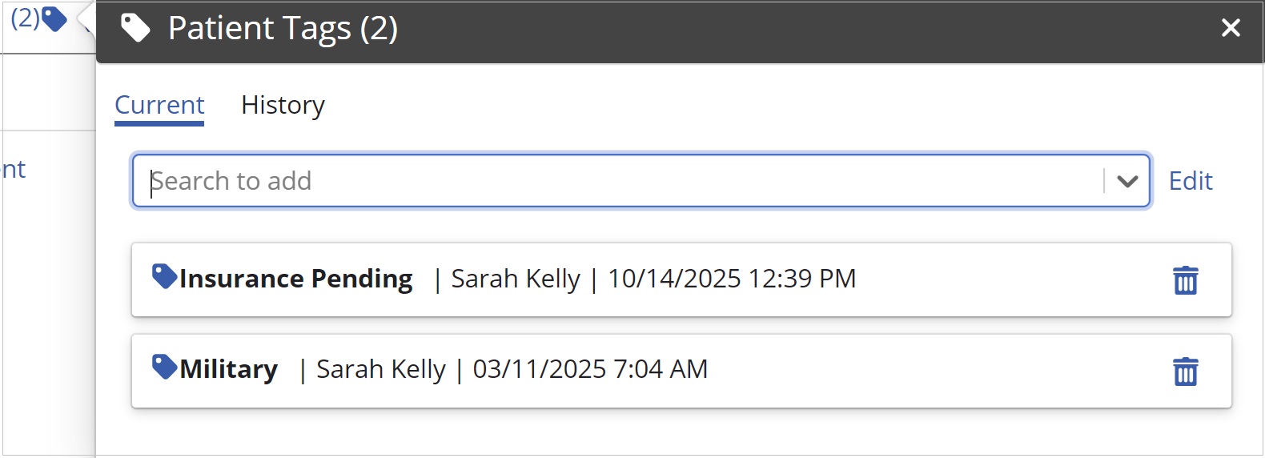Image resolution: width=1265 pixels, height=458 pixels.
Task: Click the tag icon beside Military
Action: pyautogui.click(x=164, y=367)
